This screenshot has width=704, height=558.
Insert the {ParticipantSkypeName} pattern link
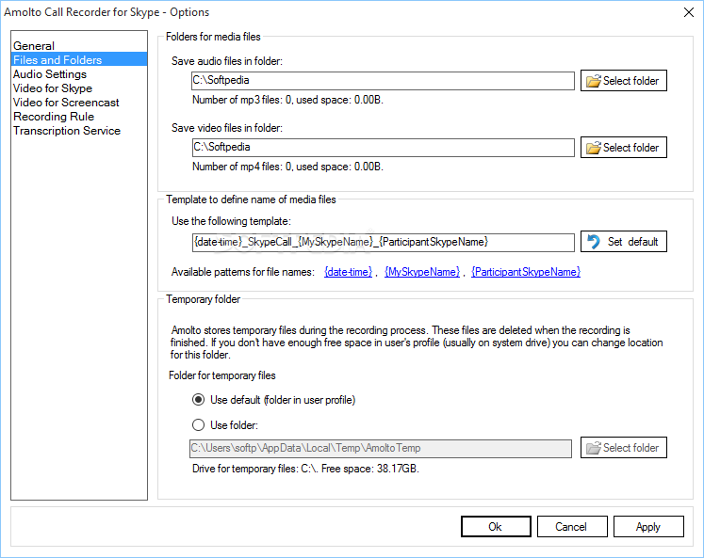[x=526, y=272]
